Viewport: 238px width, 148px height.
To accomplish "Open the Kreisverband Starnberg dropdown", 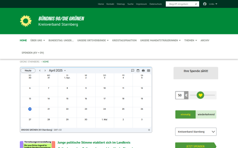I will click(x=196, y=132).
